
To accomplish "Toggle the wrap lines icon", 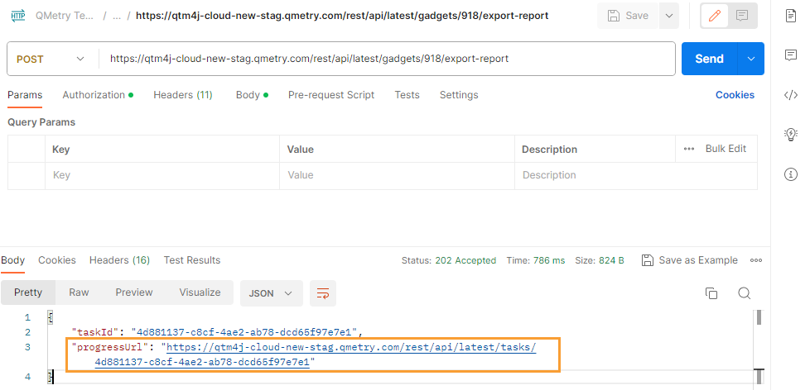I will 323,293.
